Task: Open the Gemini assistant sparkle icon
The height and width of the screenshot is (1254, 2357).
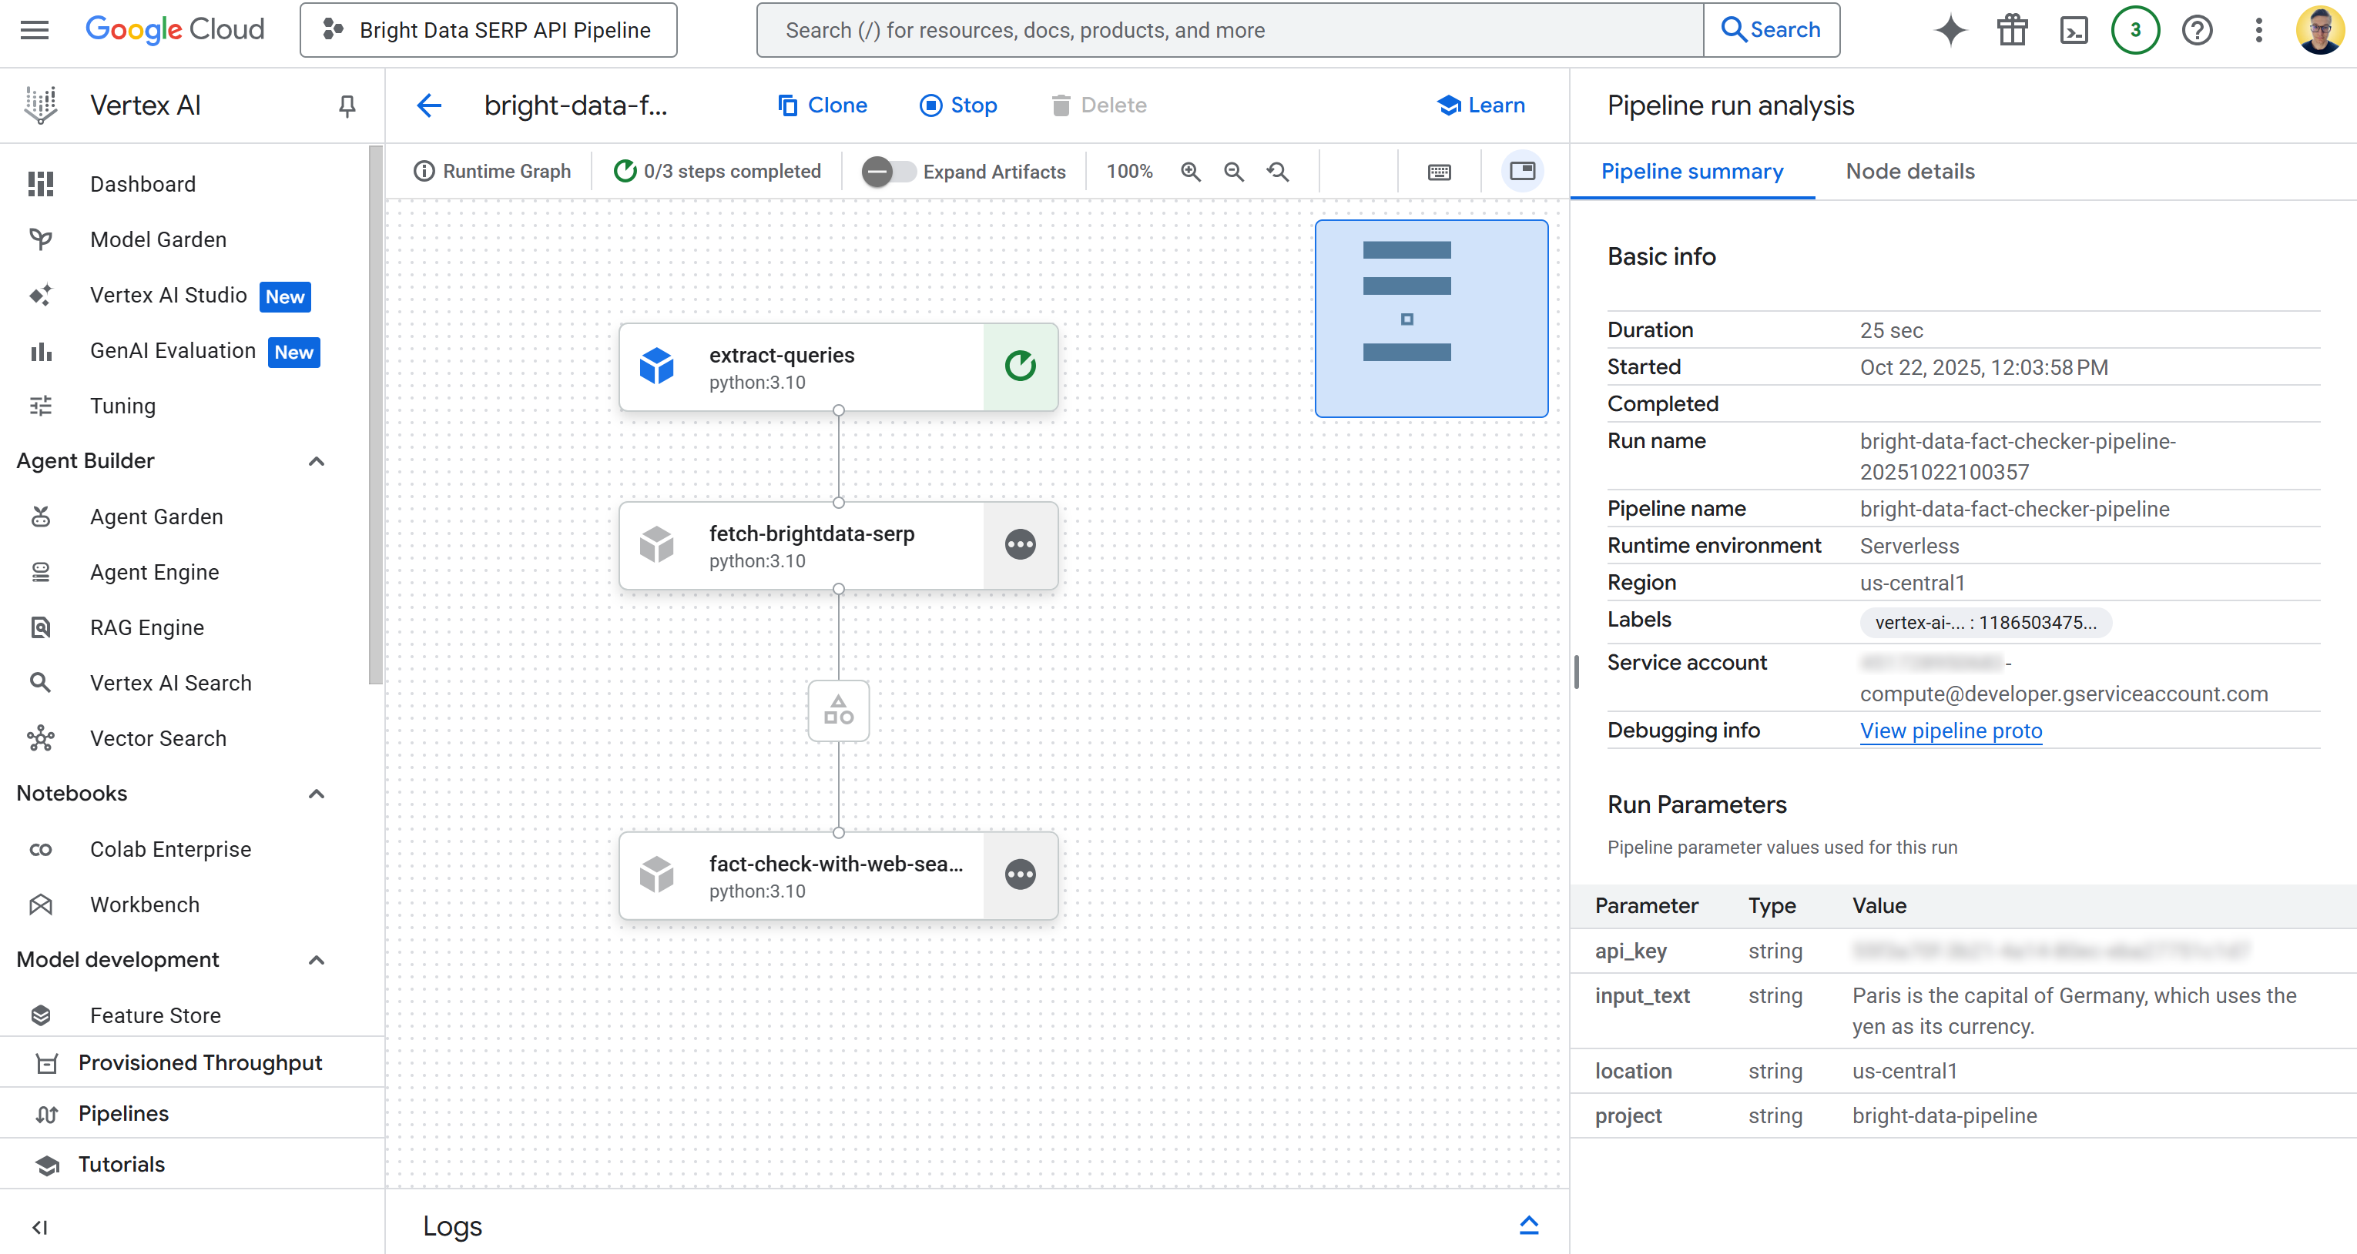Action: 1950,29
